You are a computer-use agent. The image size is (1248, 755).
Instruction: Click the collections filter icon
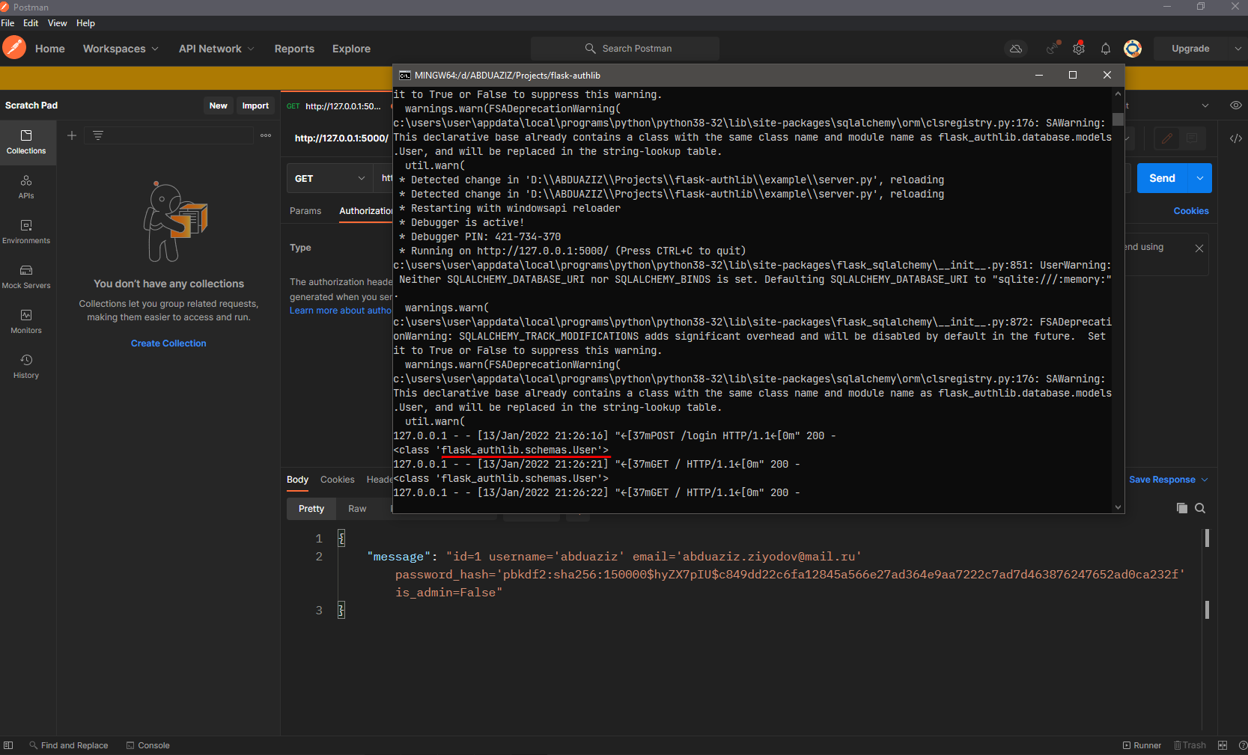tap(98, 135)
